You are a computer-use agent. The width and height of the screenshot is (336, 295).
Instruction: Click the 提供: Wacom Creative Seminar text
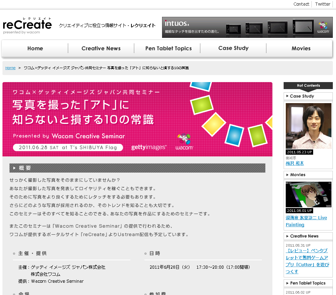pos(51,281)
